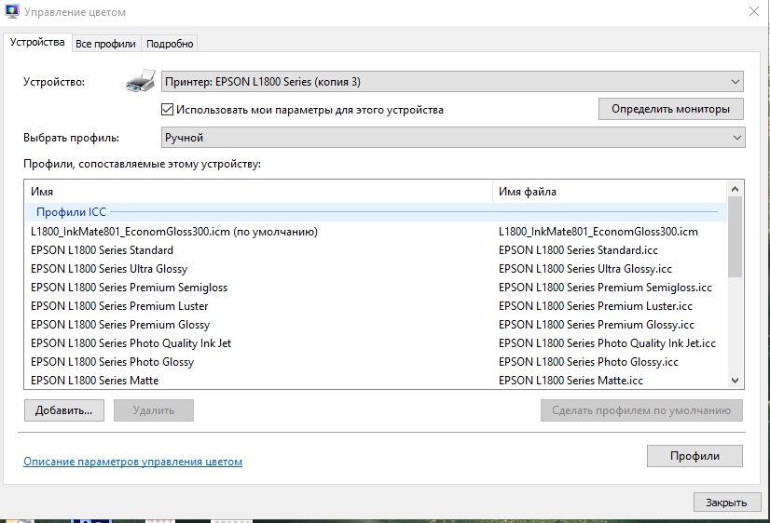Select EPSON L1800 Series Premium Semigloss profile
This screenshot has width=770, height=523.
click(x=130, y=288)
